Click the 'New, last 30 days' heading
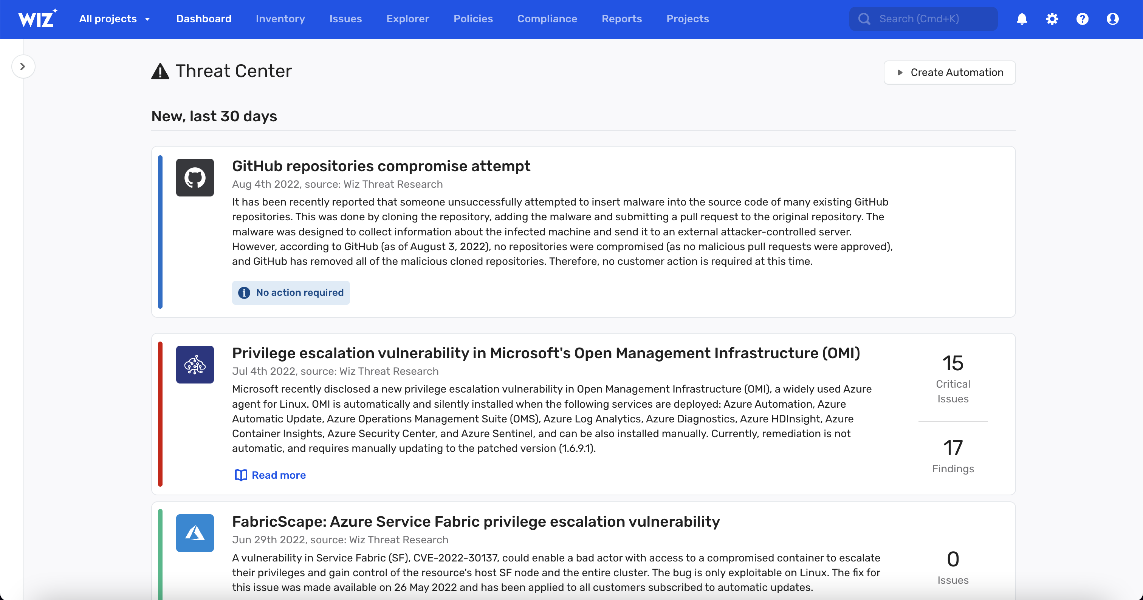 [214, 116]
